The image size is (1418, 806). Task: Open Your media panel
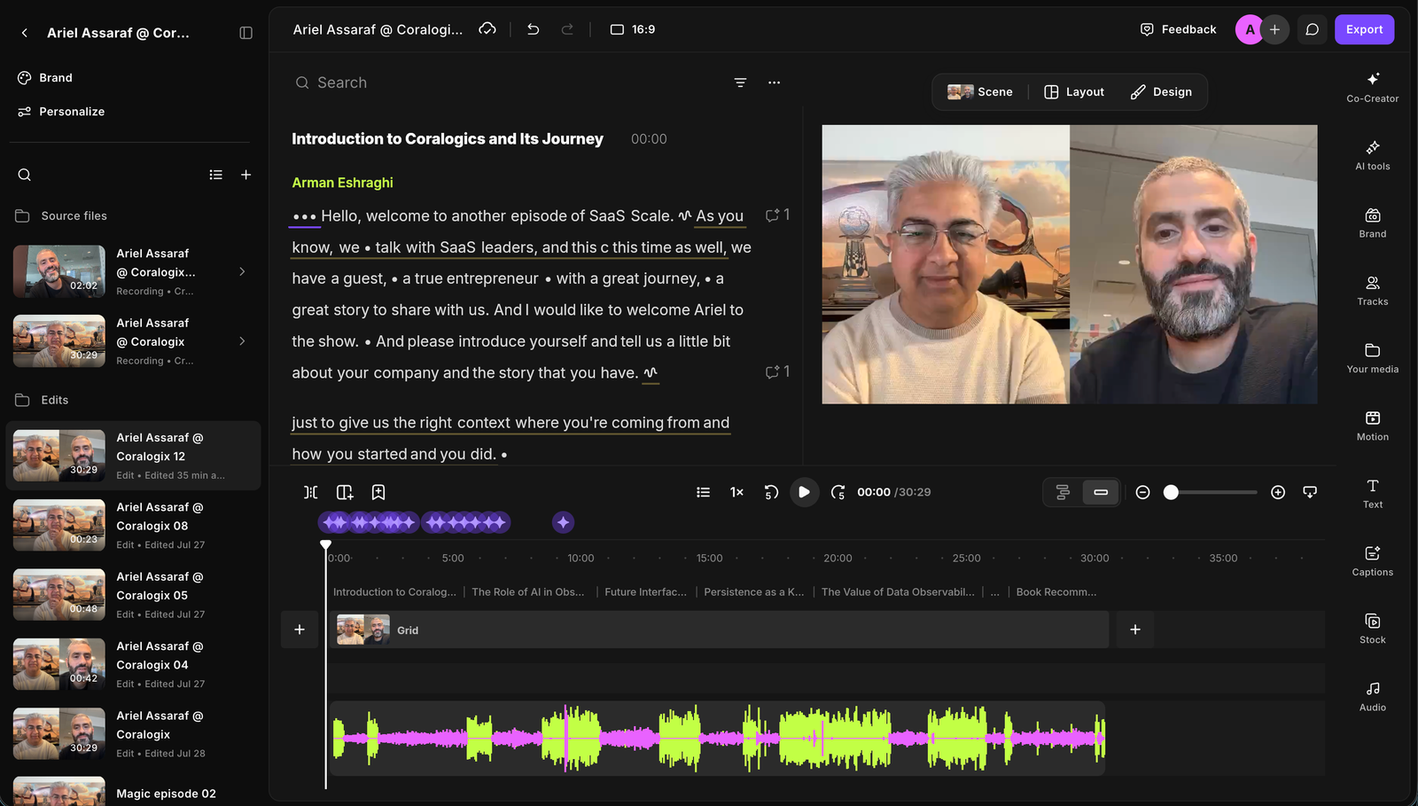point(1372,357)
